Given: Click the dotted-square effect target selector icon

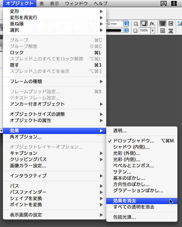Looking at the screenshot, I should point(136,23).
